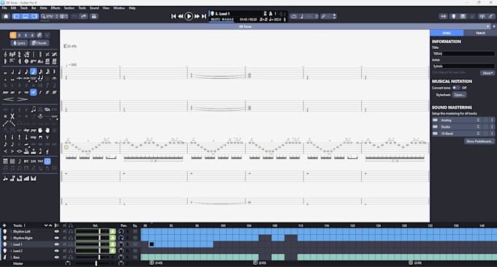Click the zoom percentage stepper
This screenshot has height=267, width=497.
(x=57, y=16)
